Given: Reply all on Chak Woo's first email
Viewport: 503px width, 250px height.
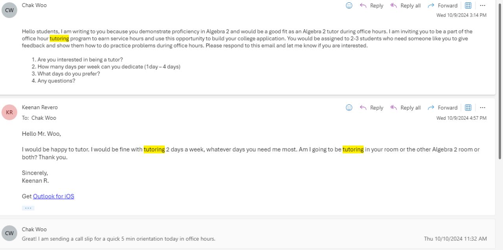Looking at the screenshot, I should pos(405,5).
